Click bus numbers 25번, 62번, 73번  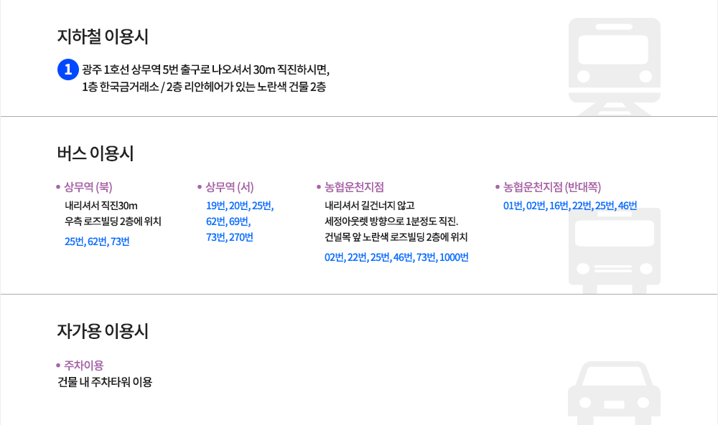tap(97, 242)
